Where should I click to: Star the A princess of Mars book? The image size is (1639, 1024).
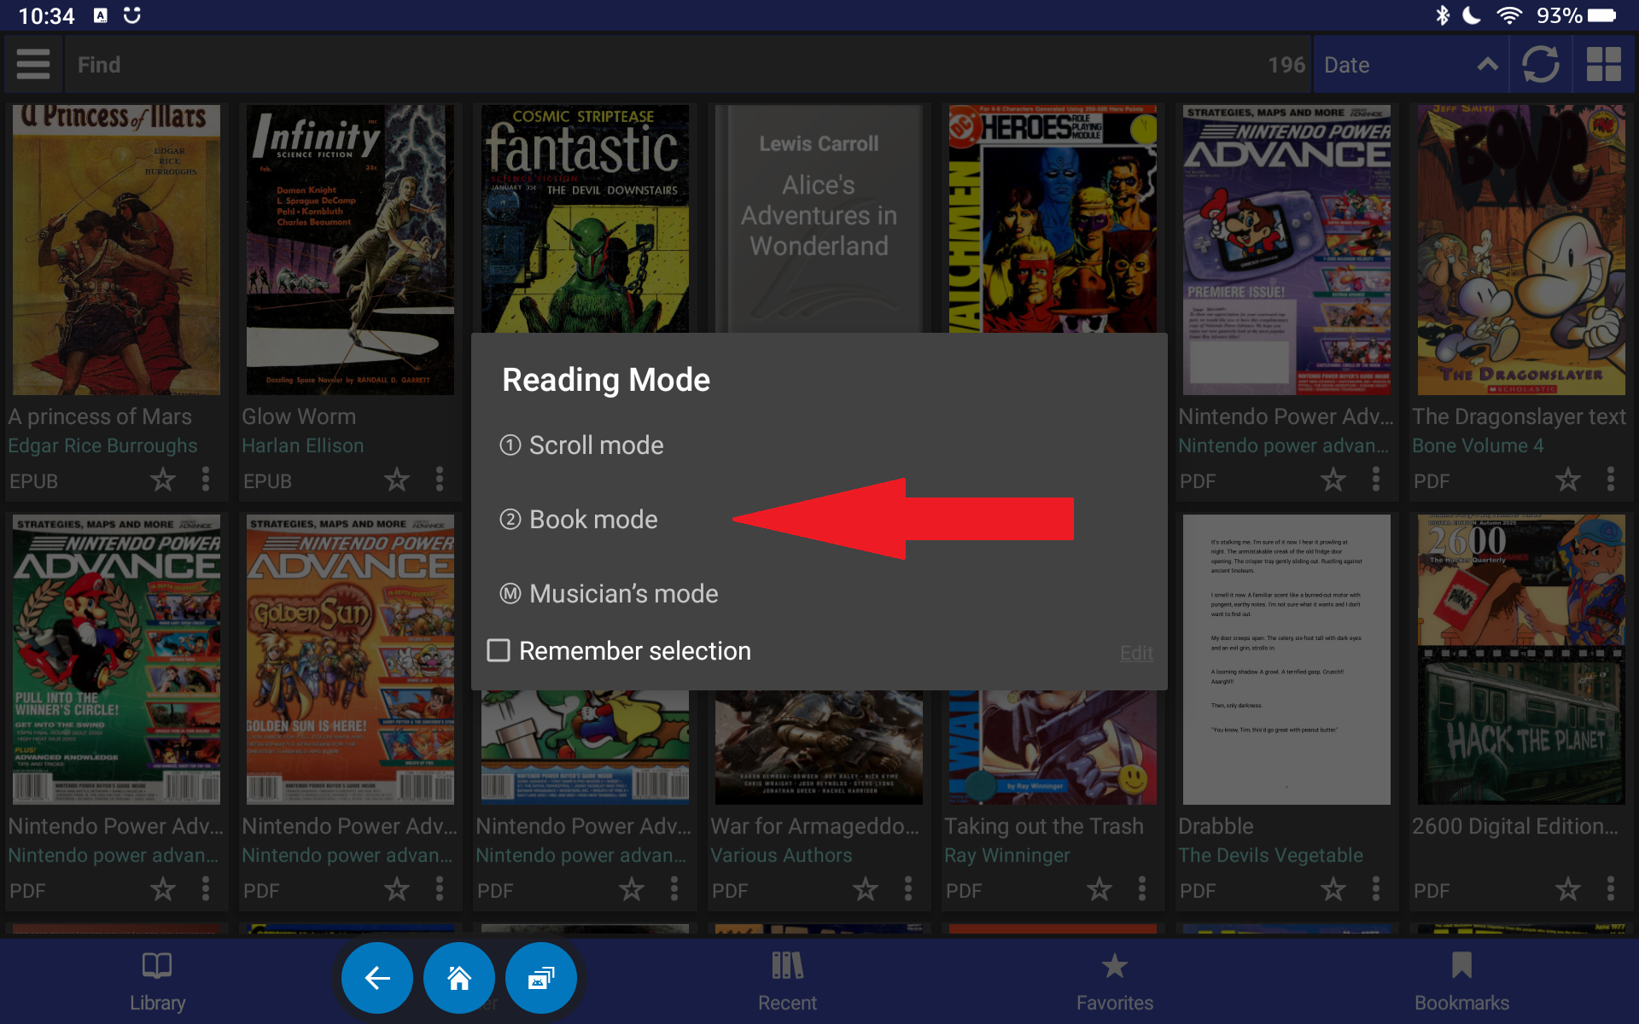(163, 480)
